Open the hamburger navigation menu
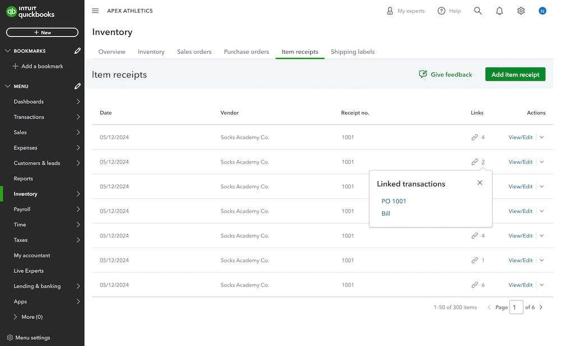Screen dimensions: 561x346 pyautogui.click(x=95, y=10)
